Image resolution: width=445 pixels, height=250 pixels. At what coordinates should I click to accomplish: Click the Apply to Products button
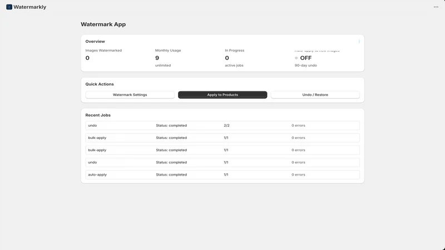pyautogui.click(x=222, y=94)
